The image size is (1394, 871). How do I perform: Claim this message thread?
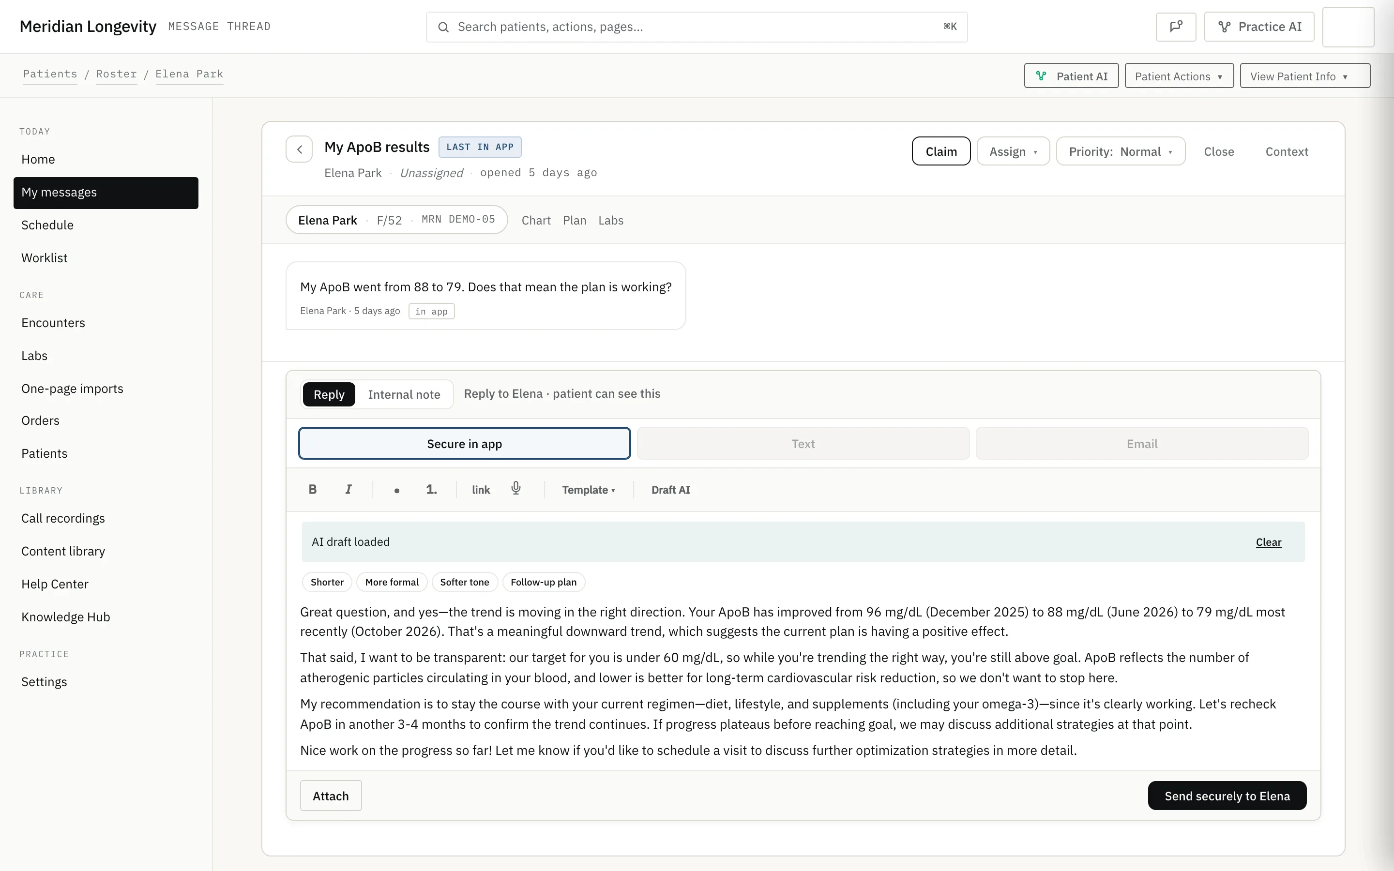tap(940, 151)
